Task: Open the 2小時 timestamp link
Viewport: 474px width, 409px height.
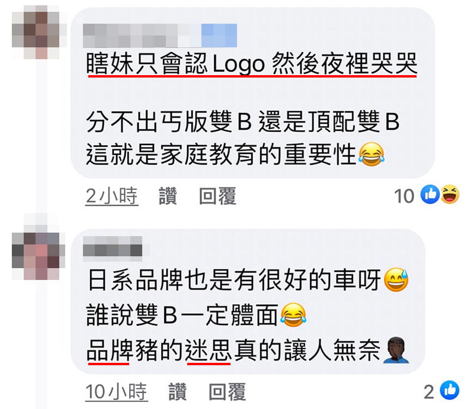Action: (x=111, y=196)
